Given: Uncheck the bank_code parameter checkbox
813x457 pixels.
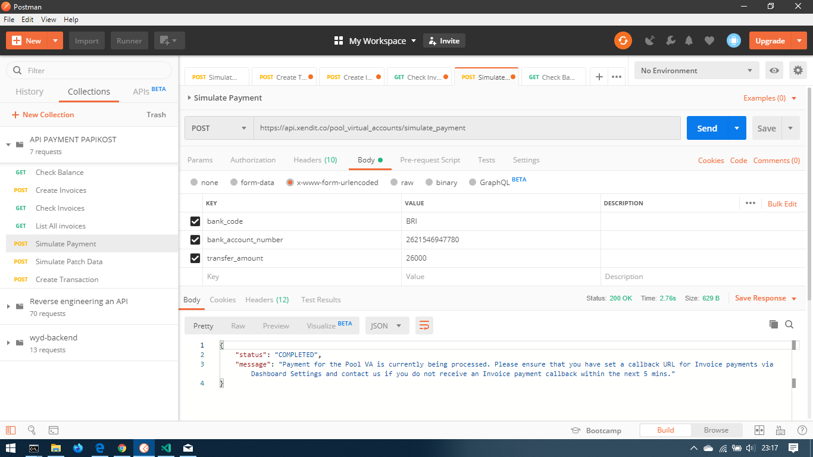Looking at the screenshot, I should [195, 221].
